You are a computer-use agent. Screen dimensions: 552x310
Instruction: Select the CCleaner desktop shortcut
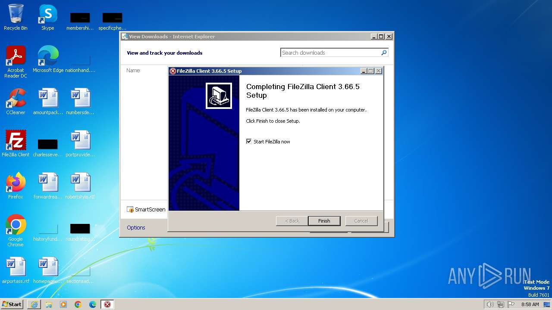[16, 102]
